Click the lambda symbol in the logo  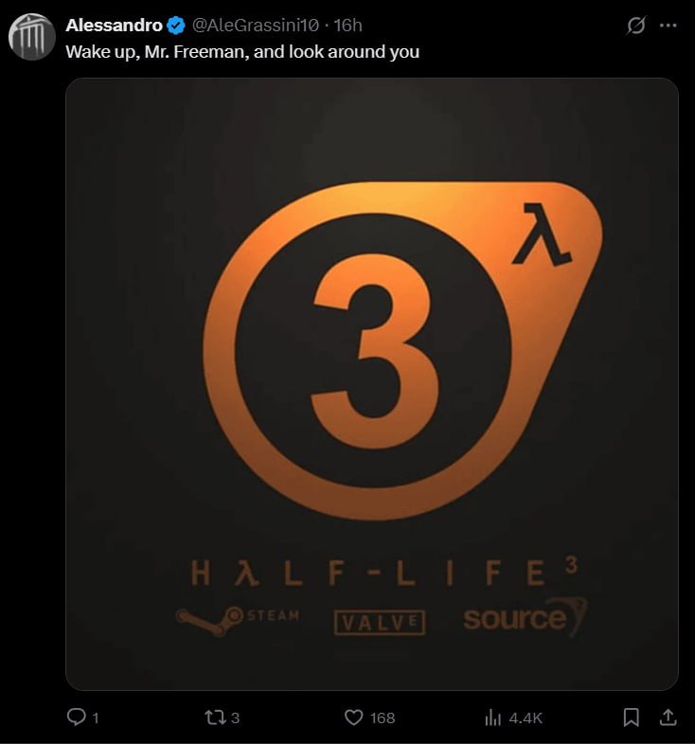pos(543,235)
